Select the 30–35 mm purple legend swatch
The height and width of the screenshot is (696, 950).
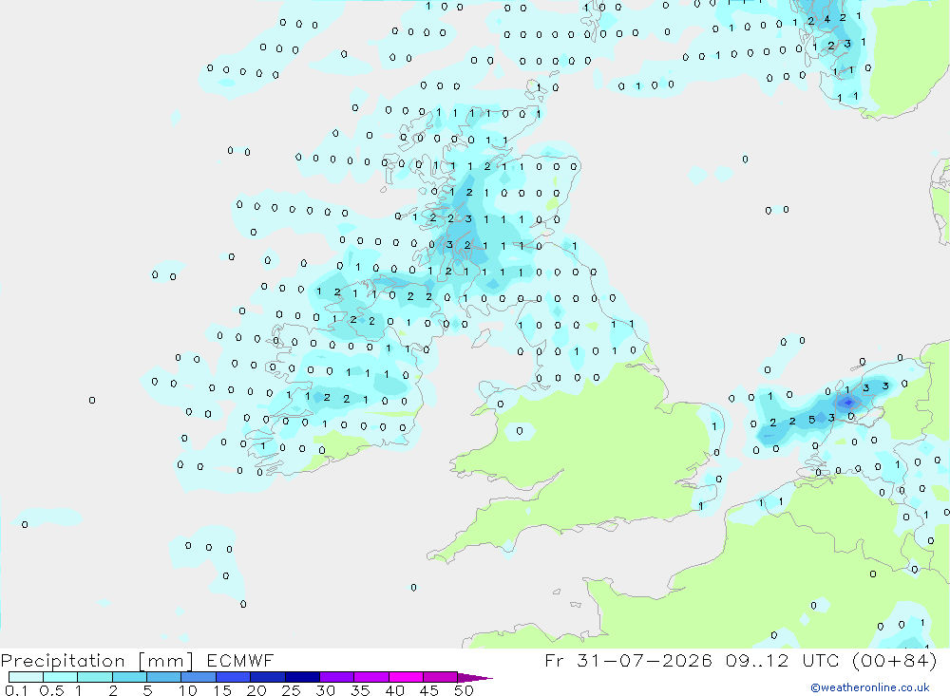[337, 677]
